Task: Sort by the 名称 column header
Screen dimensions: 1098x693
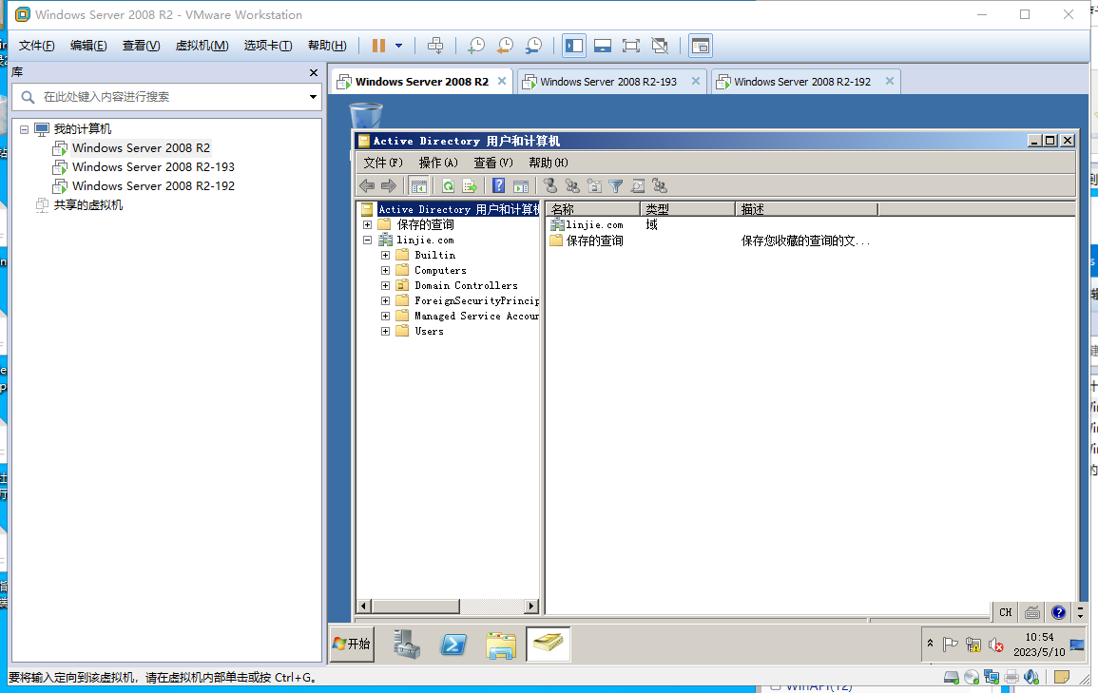Action: (592, 209)
